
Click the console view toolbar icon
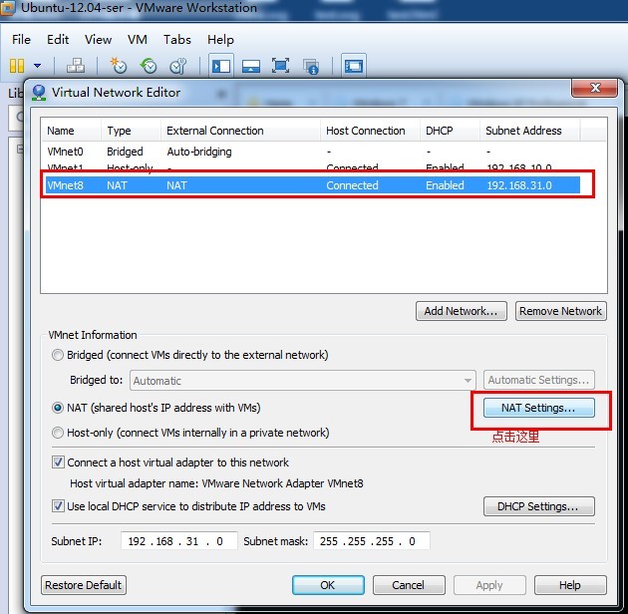click(354, 66)
